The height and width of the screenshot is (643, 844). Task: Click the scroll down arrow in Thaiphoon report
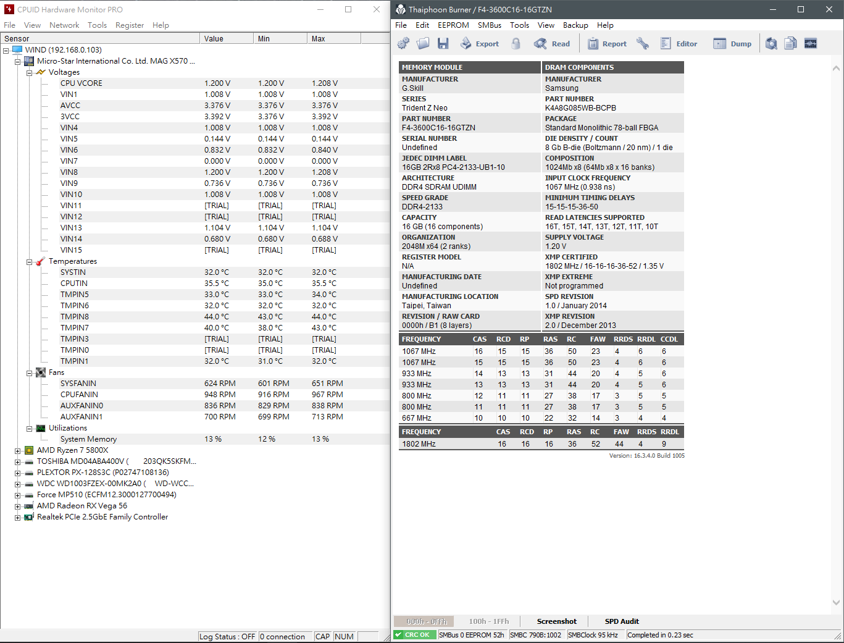coord(836,602)
